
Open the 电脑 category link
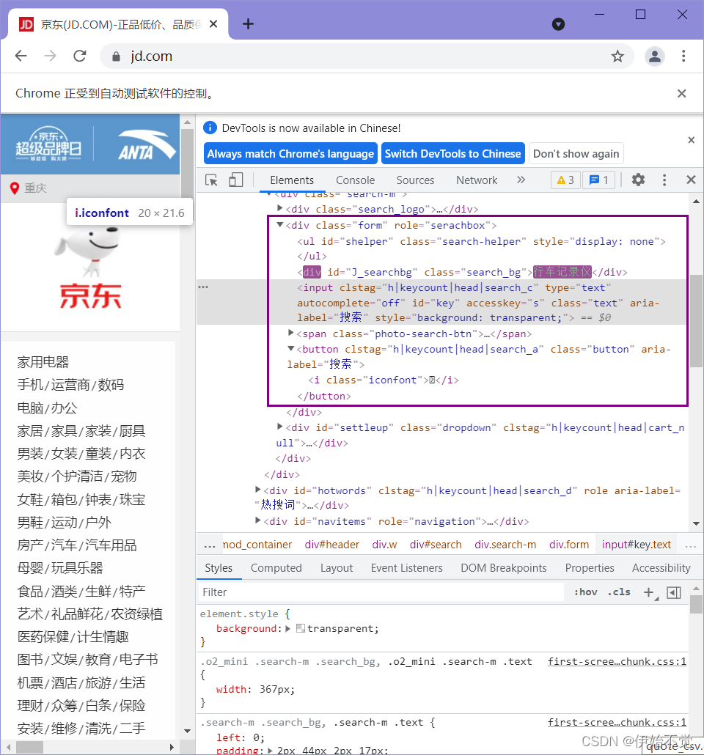(30, 408)
